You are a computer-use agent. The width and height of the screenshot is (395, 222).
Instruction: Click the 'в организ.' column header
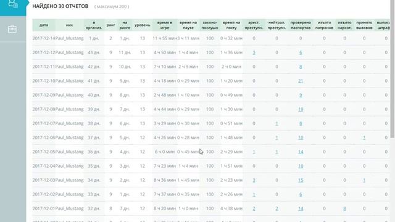[x=94, y=25]
